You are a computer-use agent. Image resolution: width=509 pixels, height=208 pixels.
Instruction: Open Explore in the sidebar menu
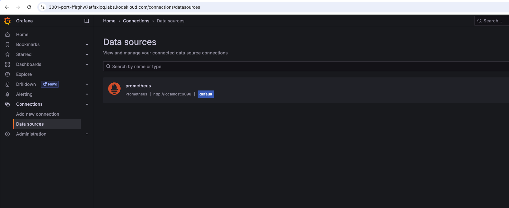tap(24, 74)
